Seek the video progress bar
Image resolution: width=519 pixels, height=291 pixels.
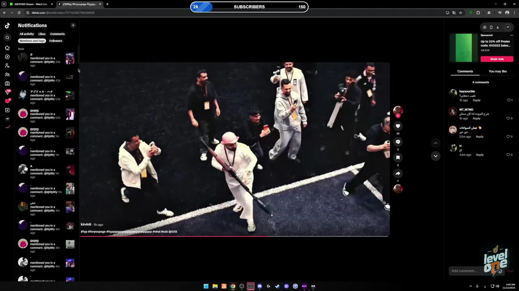point(234,236)
